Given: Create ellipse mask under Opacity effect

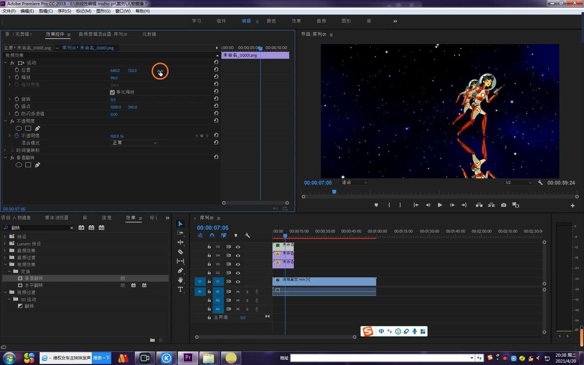Looking at the screenshot, I should click(19, 128).
